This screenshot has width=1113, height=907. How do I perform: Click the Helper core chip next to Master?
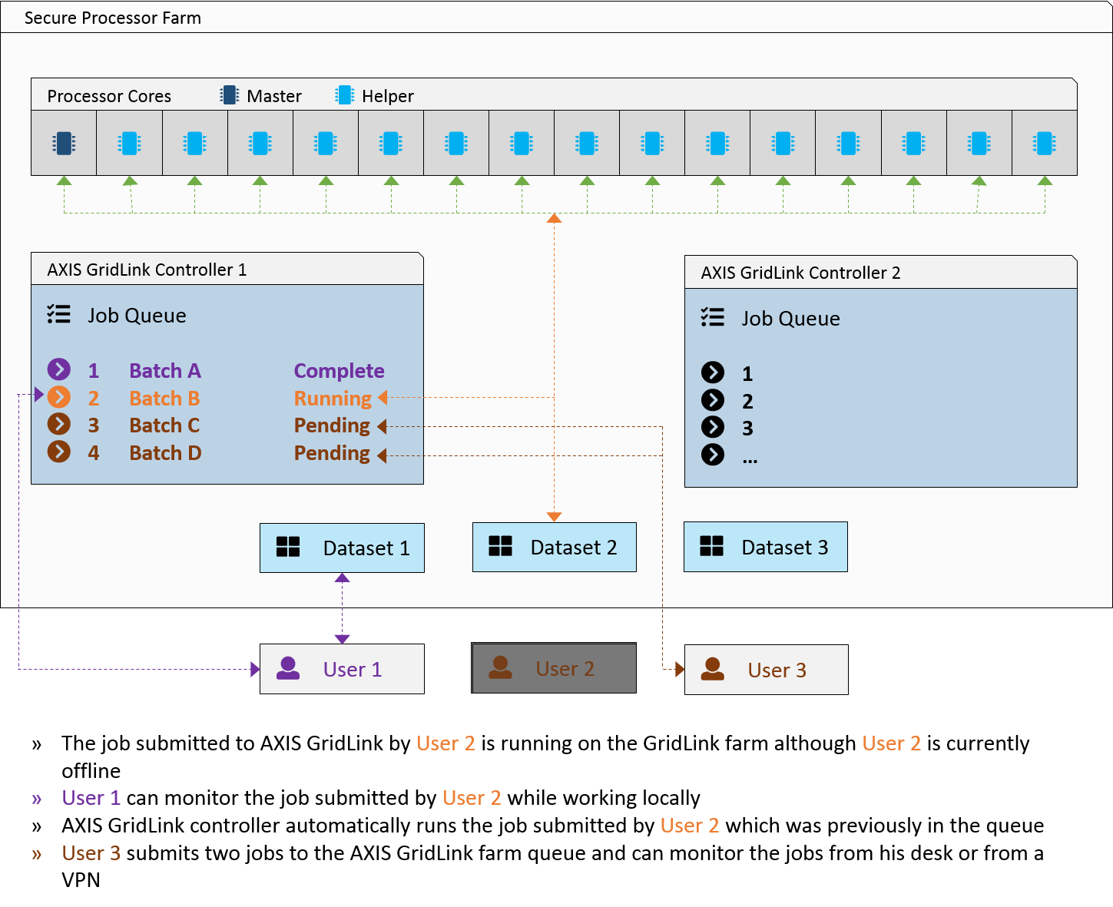click(x=129, y=144)
